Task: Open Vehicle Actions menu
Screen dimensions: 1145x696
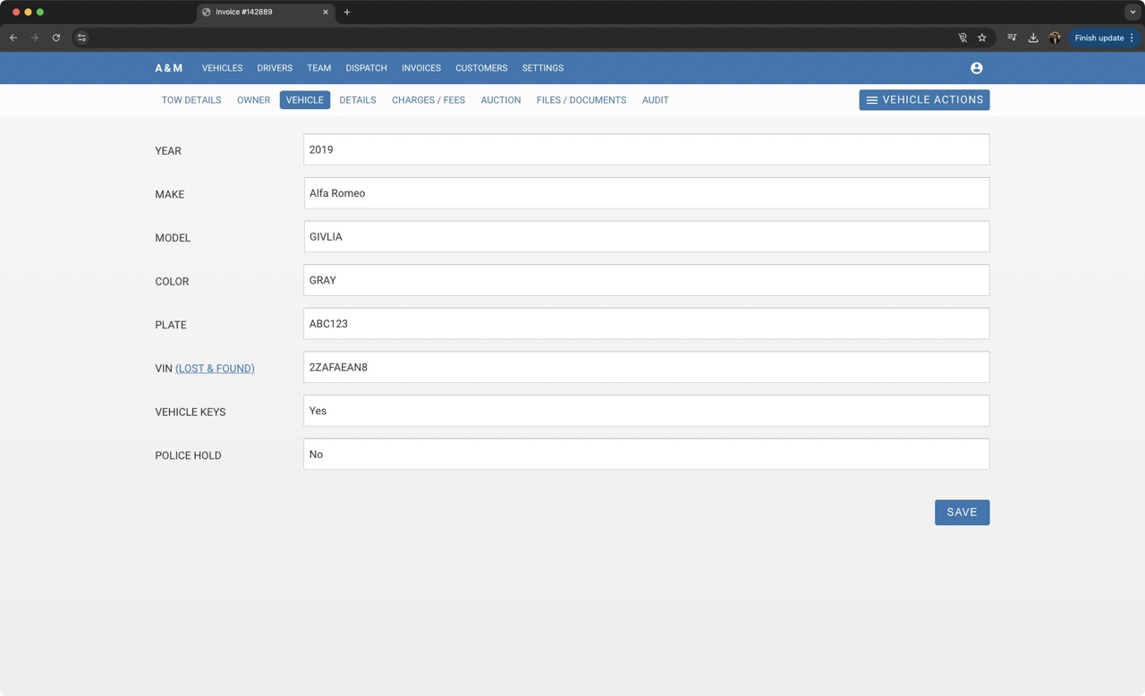Action: (924, 99)
